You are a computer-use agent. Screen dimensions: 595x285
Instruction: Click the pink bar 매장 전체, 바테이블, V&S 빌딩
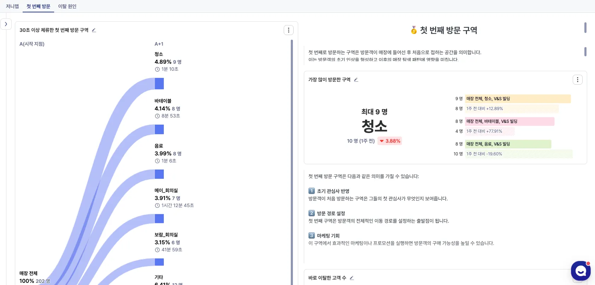tap(510, 121)
